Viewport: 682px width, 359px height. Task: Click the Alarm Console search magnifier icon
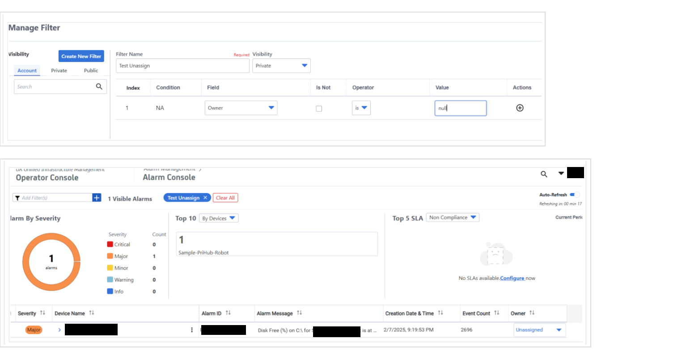click(x=544, y=174)
